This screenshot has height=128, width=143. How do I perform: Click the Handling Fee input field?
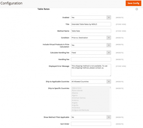pos(91,59)
